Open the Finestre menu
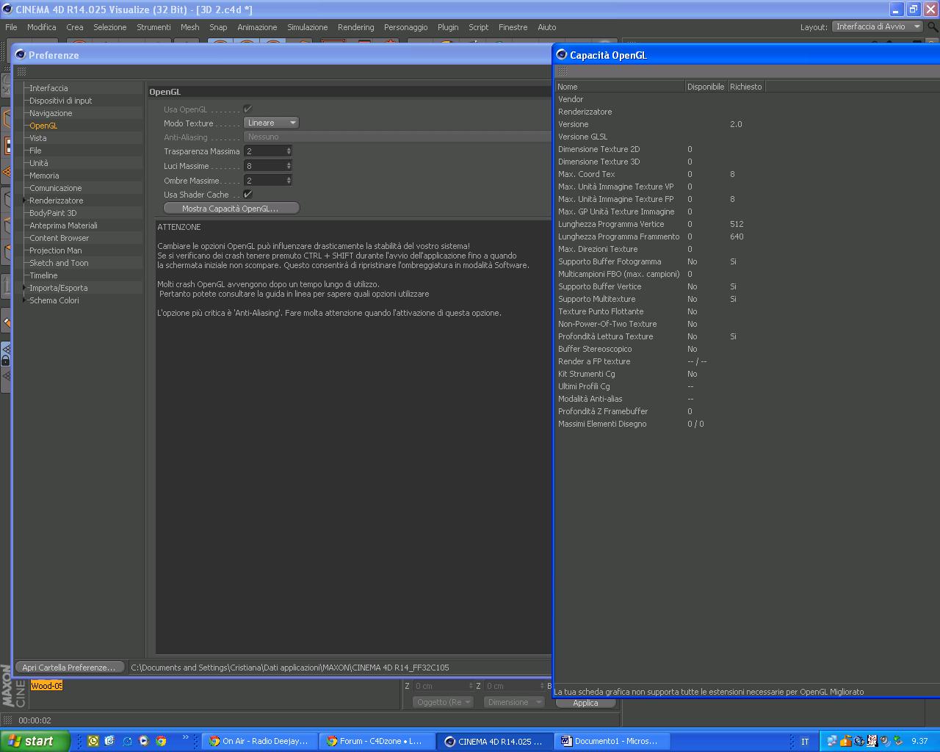940x752 pixels. click(513, 27)
